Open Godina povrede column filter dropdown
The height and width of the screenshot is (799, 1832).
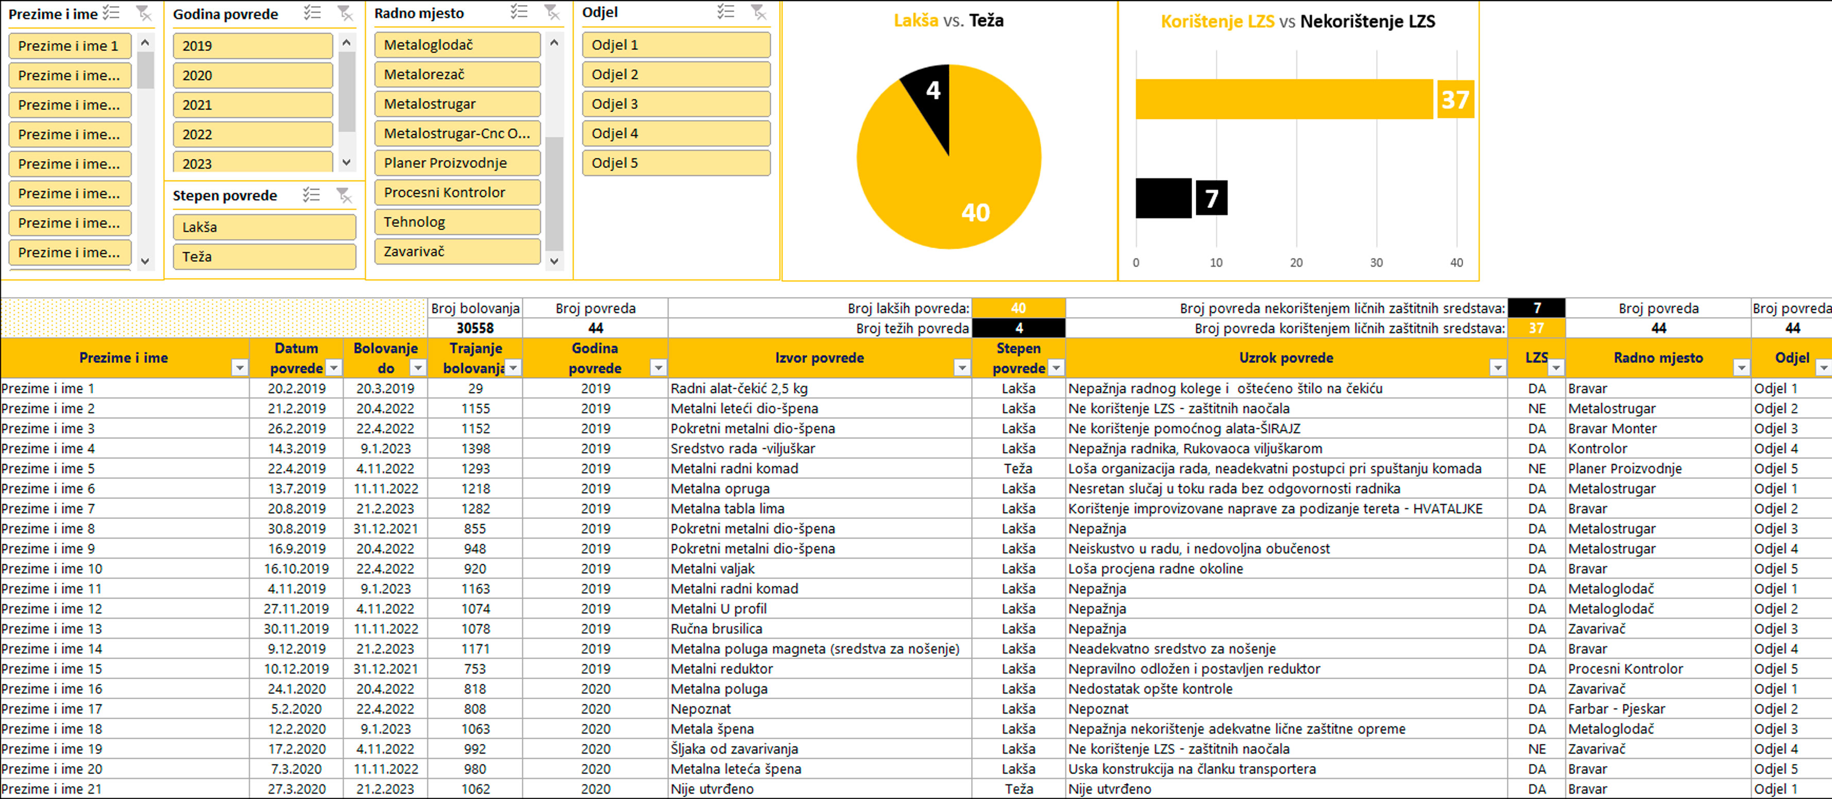coord(658,368)
